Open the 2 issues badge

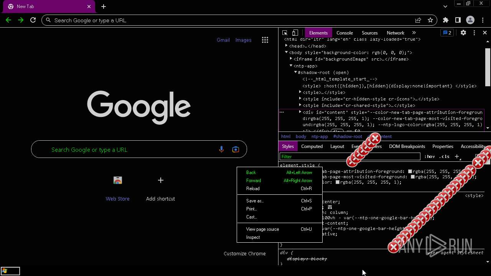click(447, 33)
